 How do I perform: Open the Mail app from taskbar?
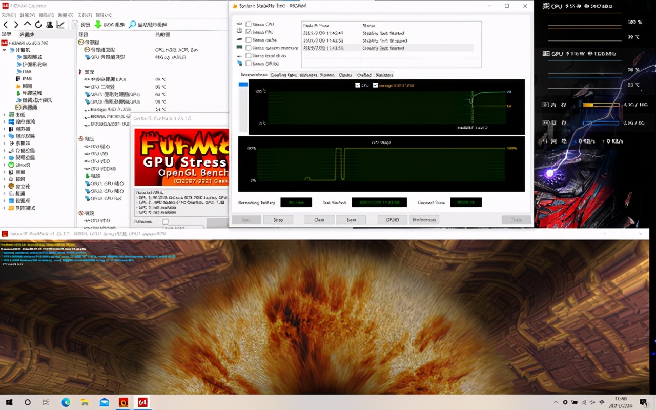coord(104,402)
